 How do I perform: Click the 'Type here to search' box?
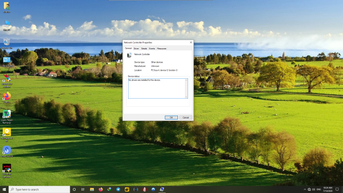point(39,189)
